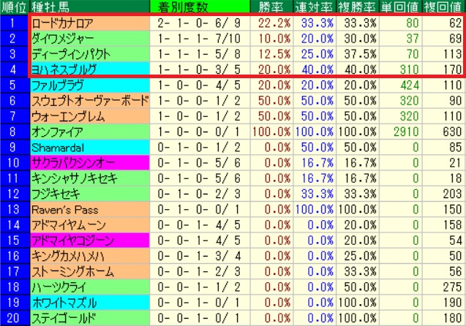Click ハーツクライ 複回値 275
The width and height of the screenshot is (466, 326).
(x=444, y=287)
